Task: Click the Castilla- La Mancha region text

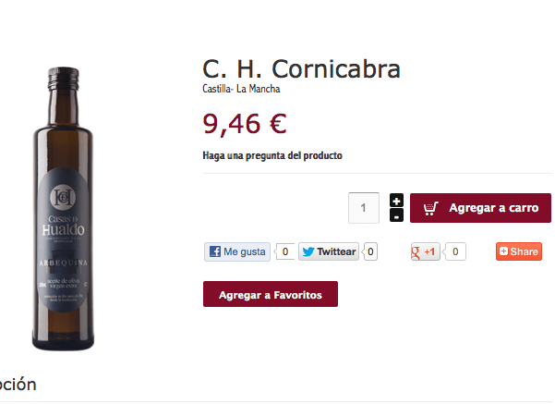Action: click(241, 89)
